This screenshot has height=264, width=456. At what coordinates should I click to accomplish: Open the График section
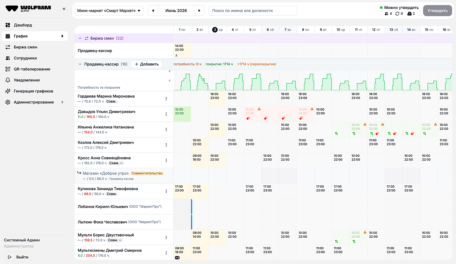(x=35, y=36)
